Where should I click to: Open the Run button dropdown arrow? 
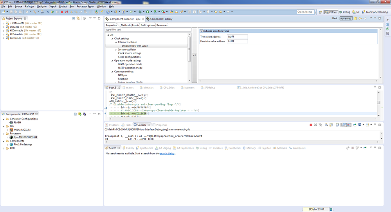151,12
